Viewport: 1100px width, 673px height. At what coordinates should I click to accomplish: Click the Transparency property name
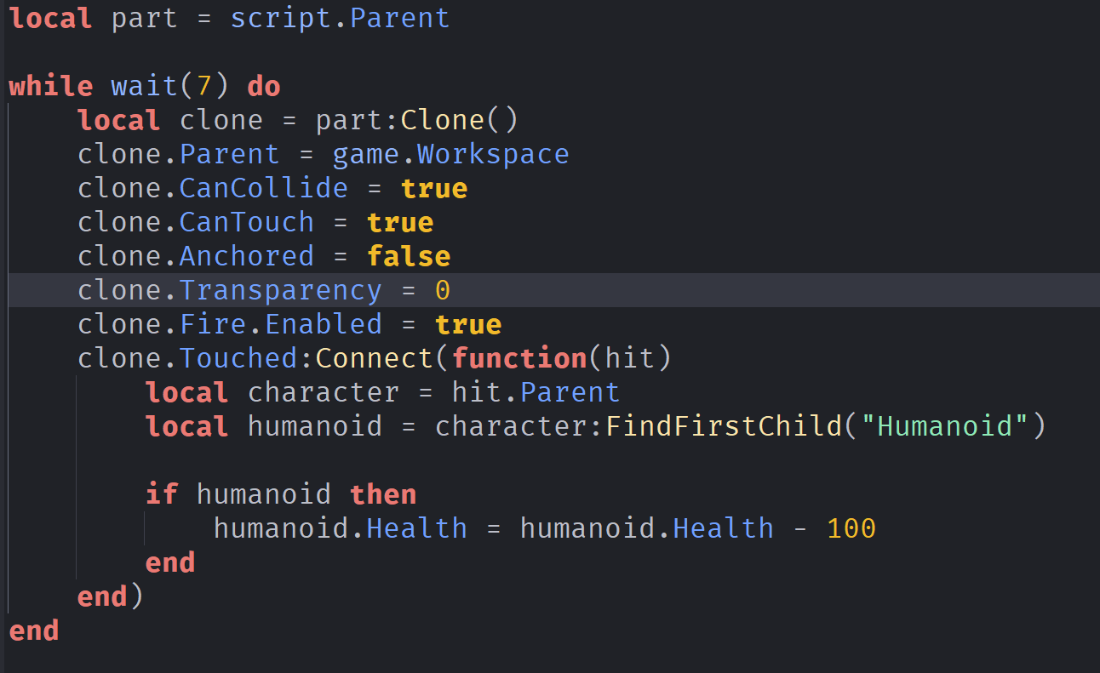280,290
